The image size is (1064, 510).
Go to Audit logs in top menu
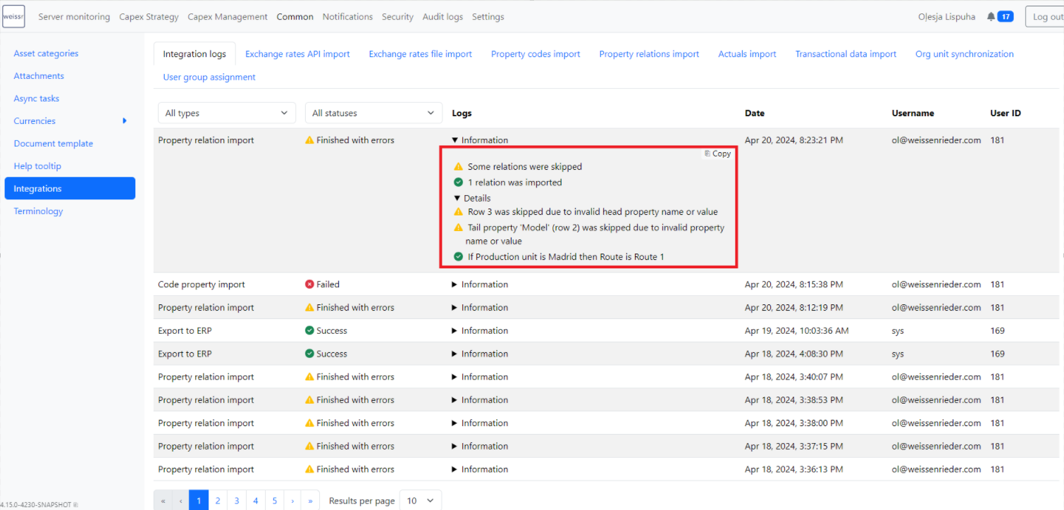[443, 17]
